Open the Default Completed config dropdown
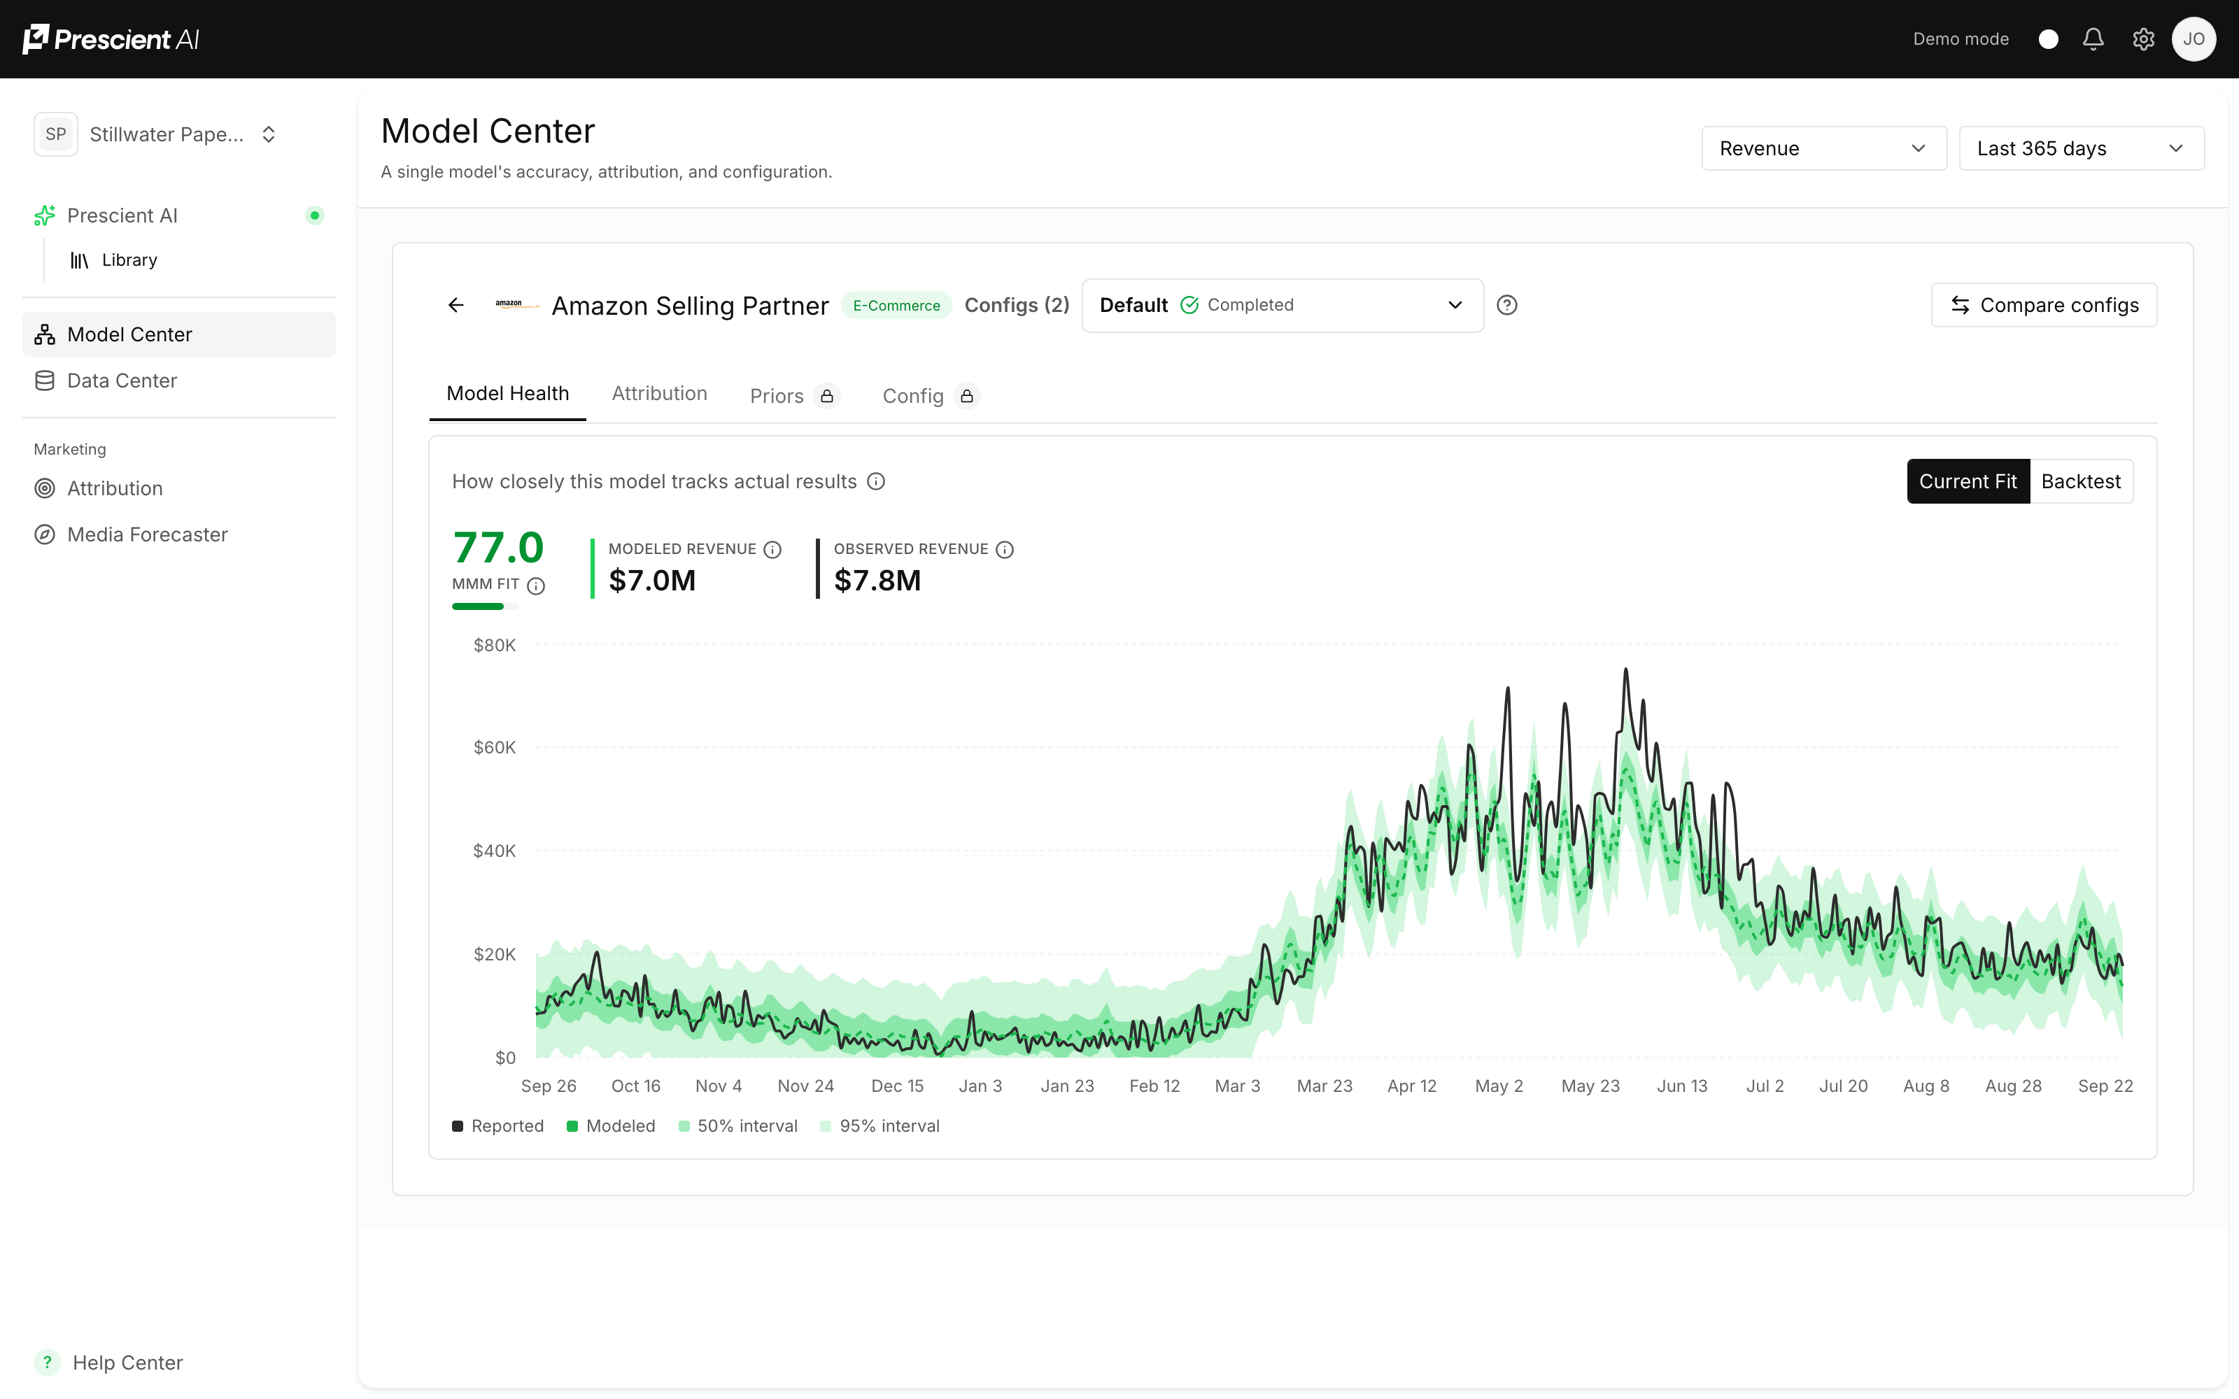This screenshot has height=1399, width=2239. [x=1283, y=306]
